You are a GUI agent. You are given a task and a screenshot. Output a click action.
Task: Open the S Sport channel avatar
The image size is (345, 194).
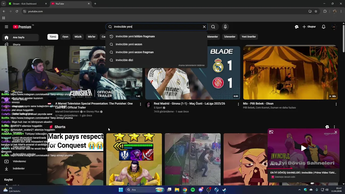(148, 105)
